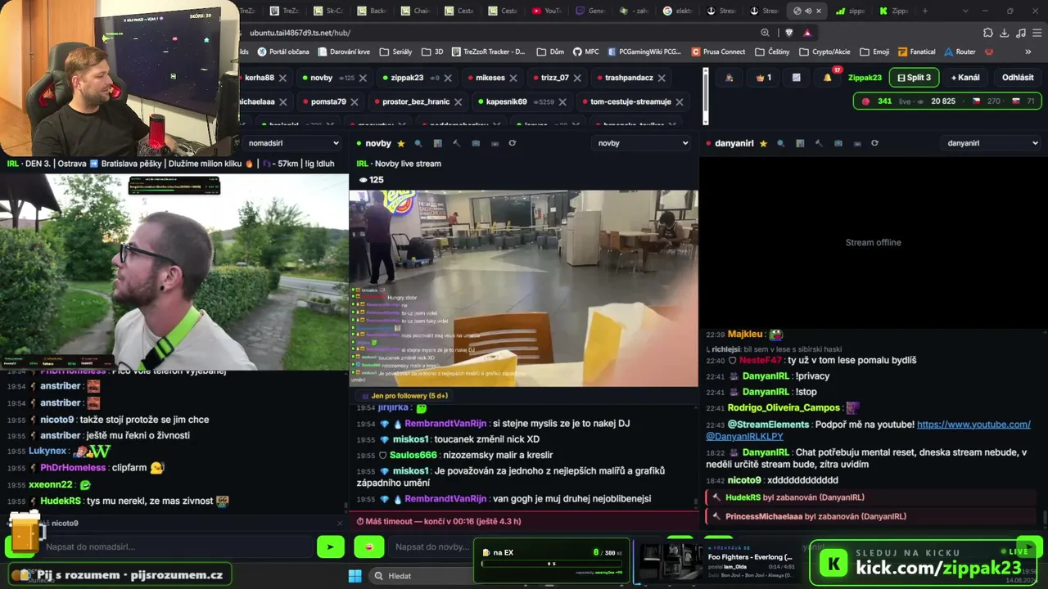Remove zippak23 from the channel chips
The image size is (1048, 589).
(447, 78)
